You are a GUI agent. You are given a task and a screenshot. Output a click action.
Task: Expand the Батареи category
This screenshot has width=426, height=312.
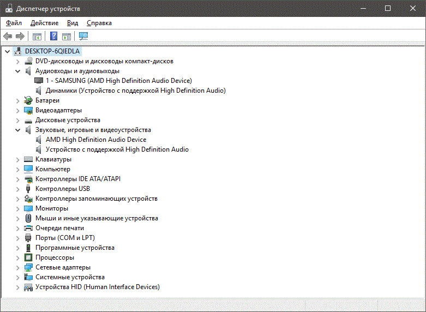pyautogui.click(x=17, y=101)
